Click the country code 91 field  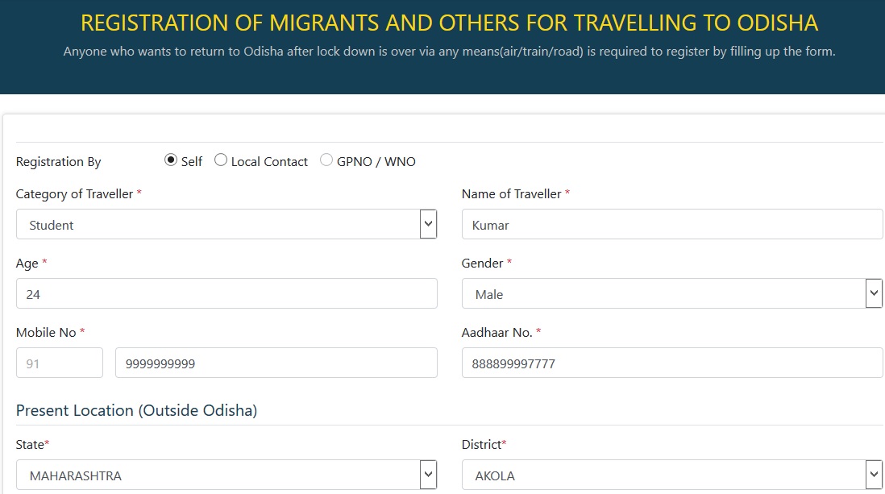click(60, 363)
